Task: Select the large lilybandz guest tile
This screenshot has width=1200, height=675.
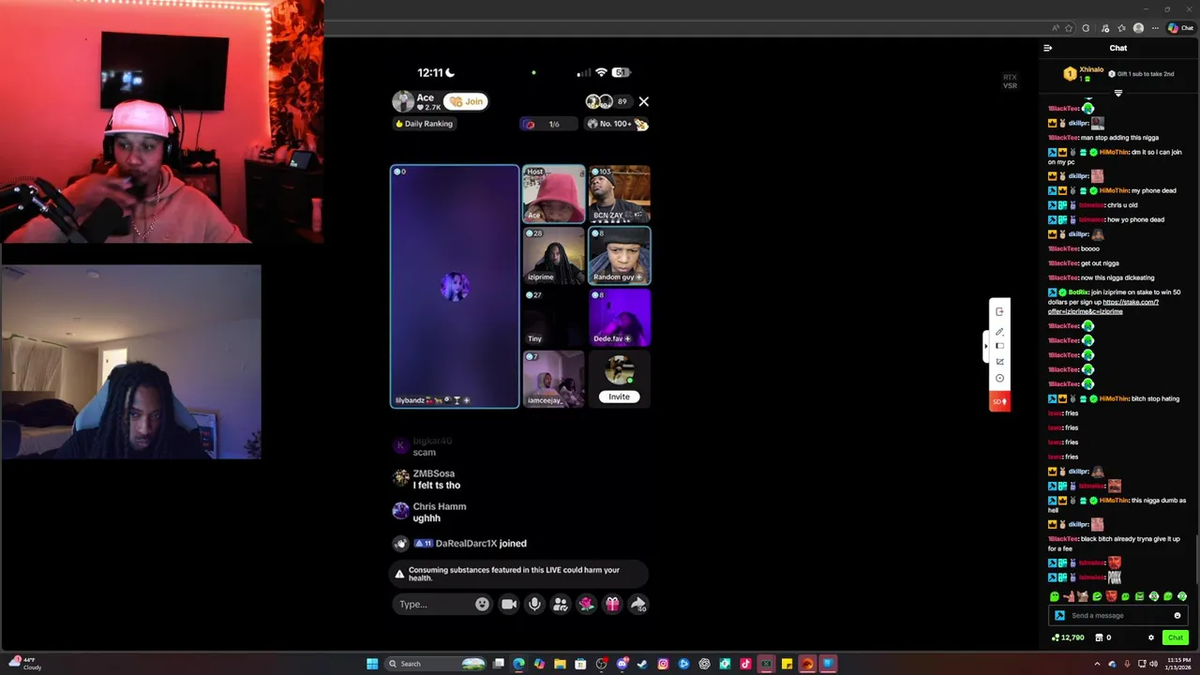Action: [455, 287]
